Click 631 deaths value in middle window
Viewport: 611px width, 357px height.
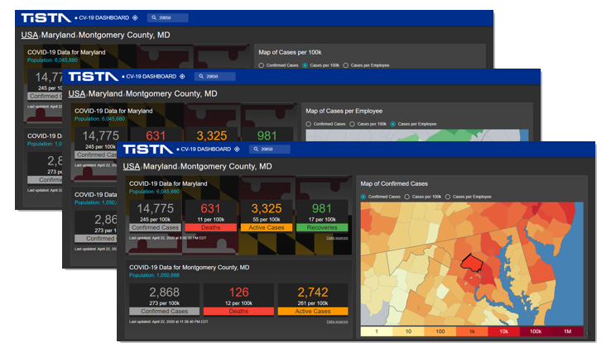(x=156, y=136)
